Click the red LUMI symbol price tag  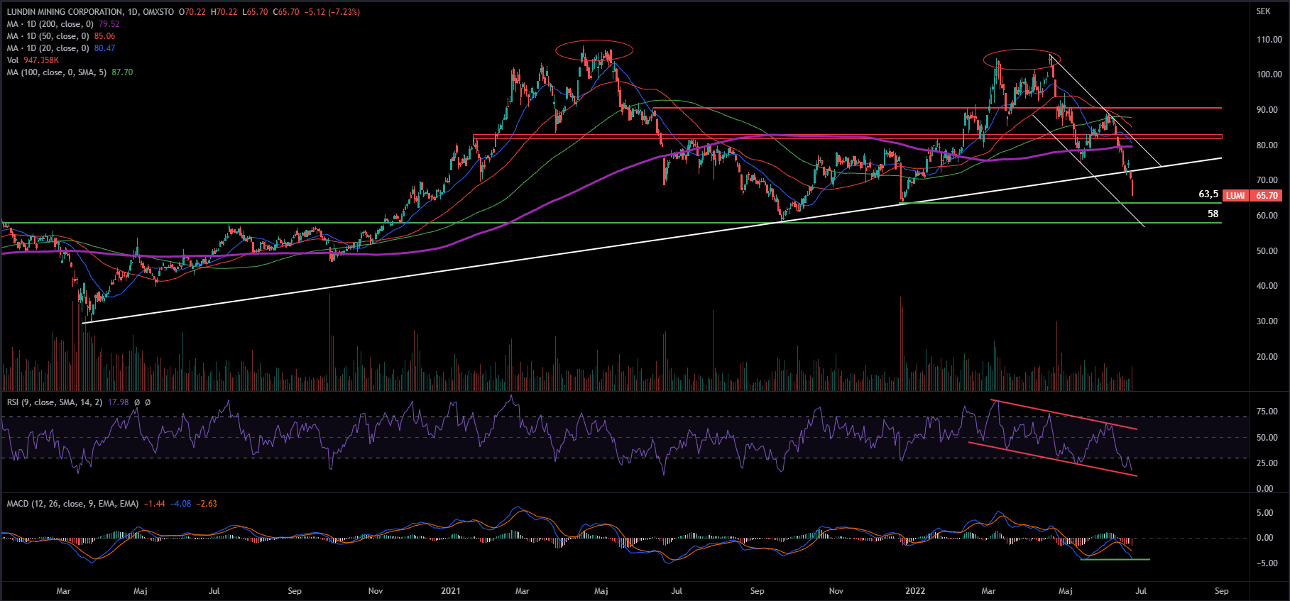click(x=1235, y=196)
